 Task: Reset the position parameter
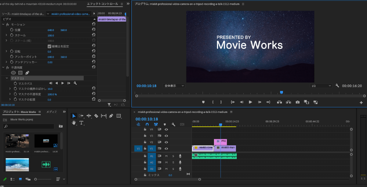tap(94, 30)
